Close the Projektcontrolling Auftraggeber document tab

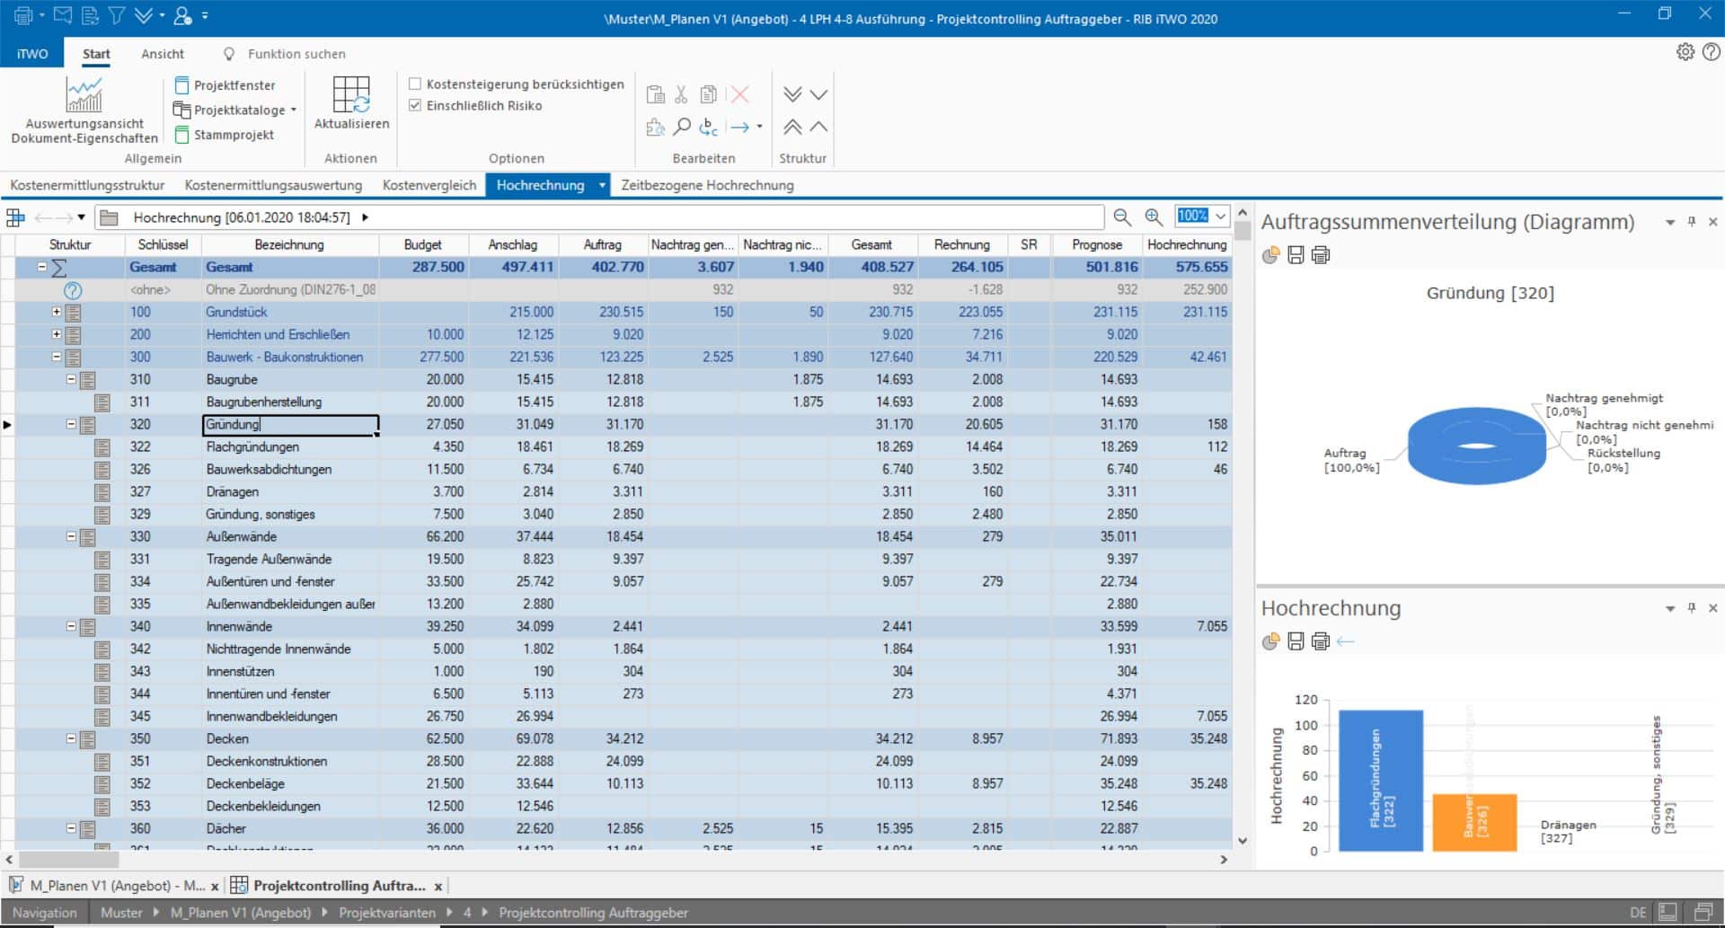[438, 887]
